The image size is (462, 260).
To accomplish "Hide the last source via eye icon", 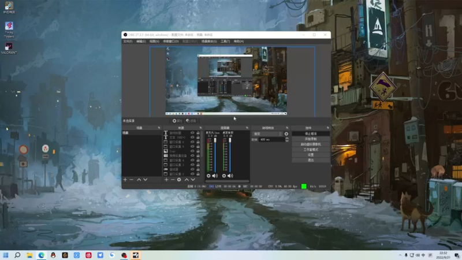I will [192, 173].
